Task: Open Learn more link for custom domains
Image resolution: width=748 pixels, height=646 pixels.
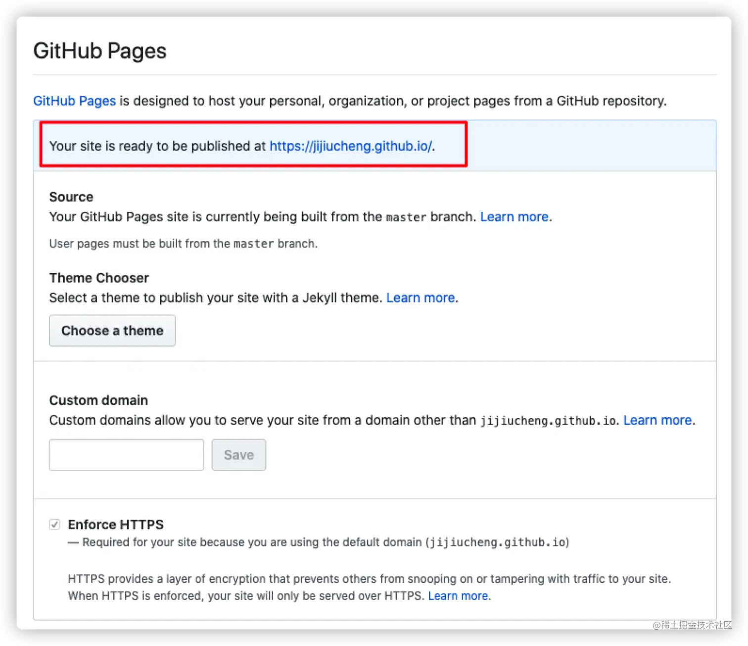Action: point(657,420)
